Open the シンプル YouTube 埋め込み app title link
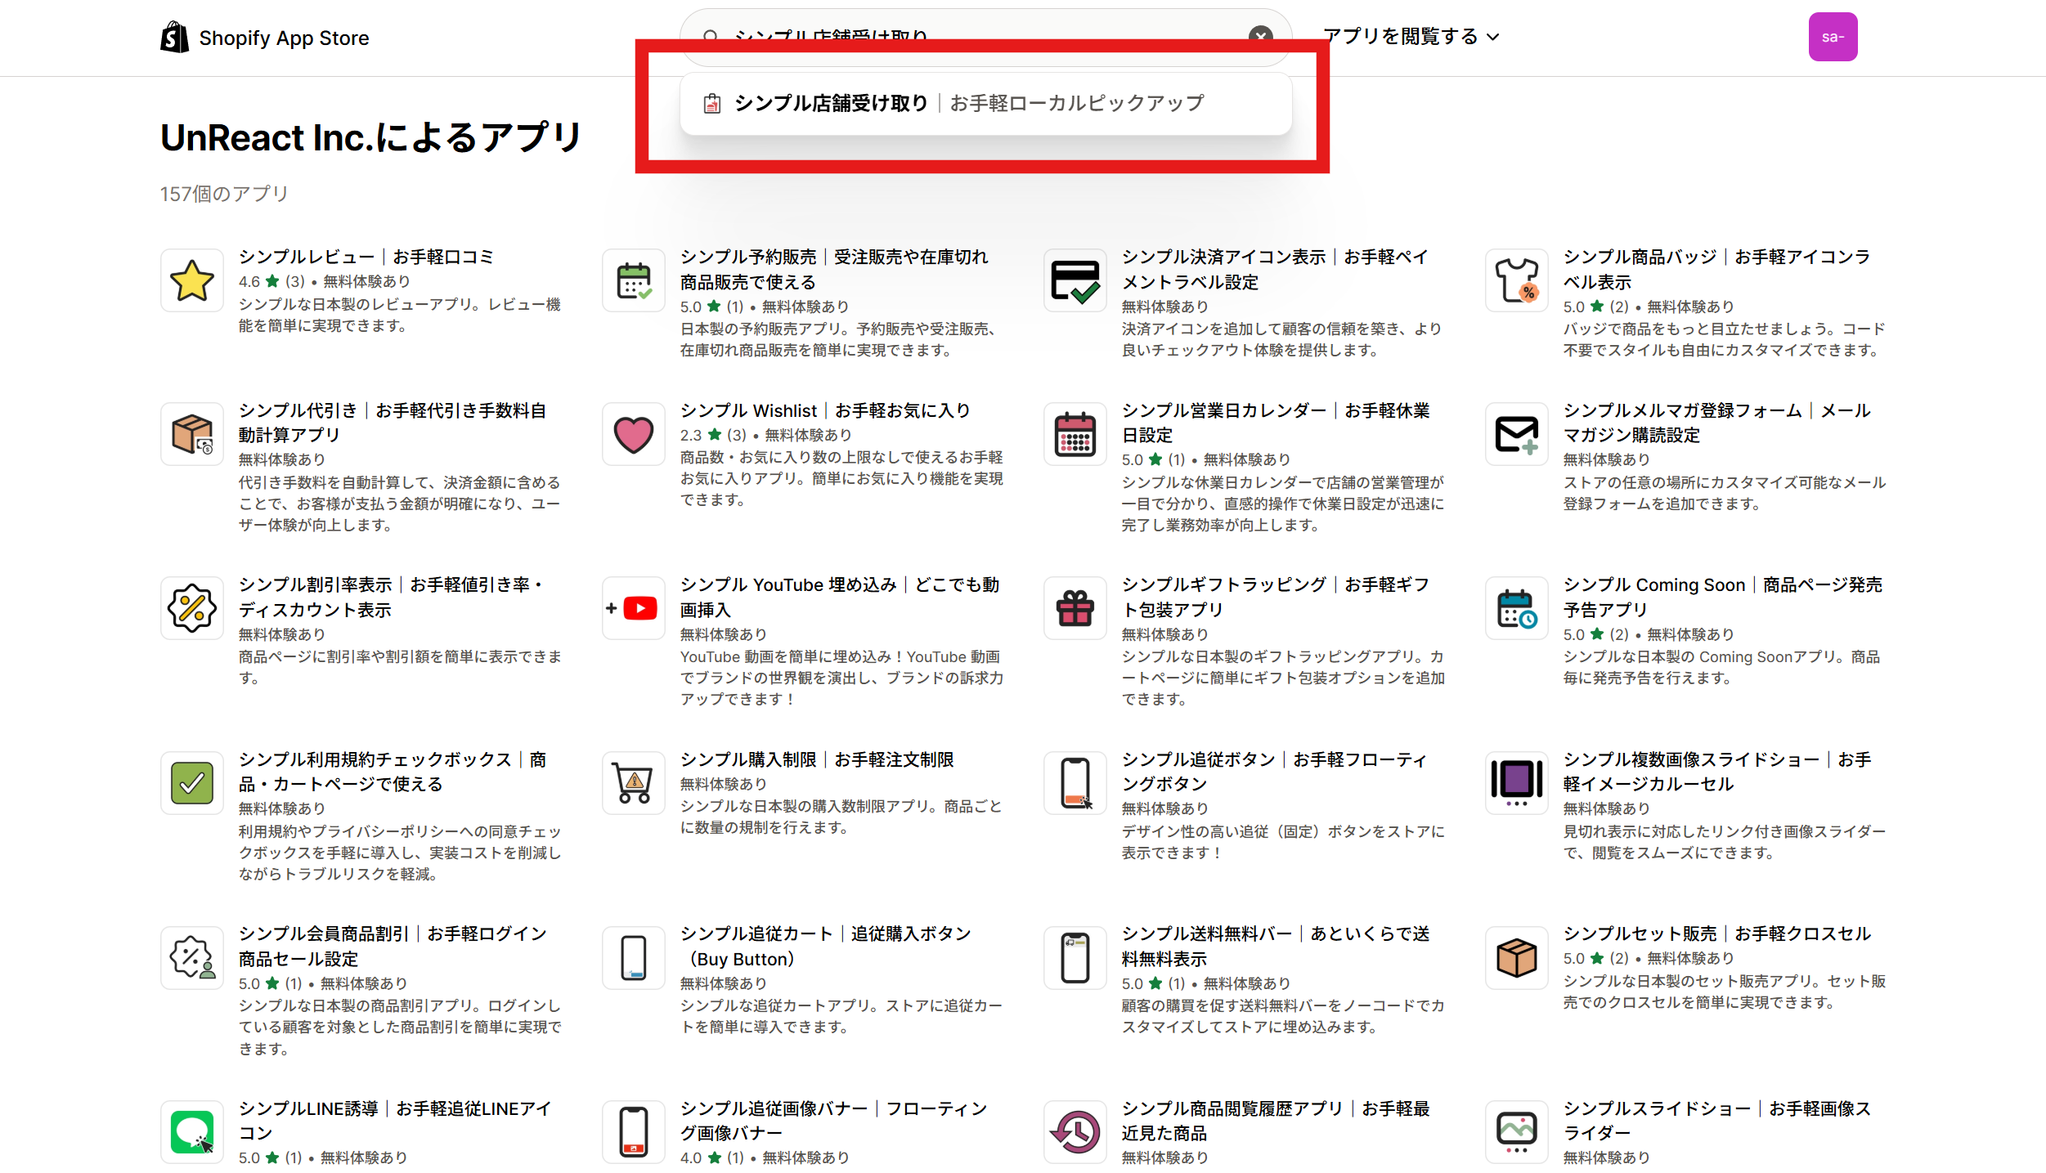The image size is (2046, 1173). (x=840, y=597)
